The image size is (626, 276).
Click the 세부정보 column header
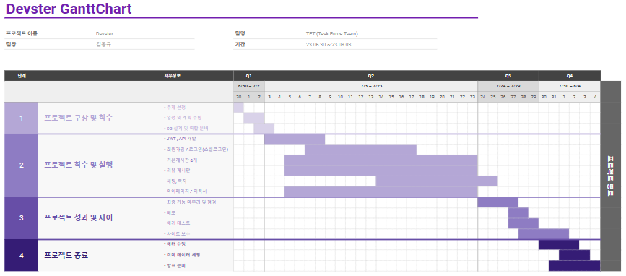pyautogui.click(x=173, y=75)
